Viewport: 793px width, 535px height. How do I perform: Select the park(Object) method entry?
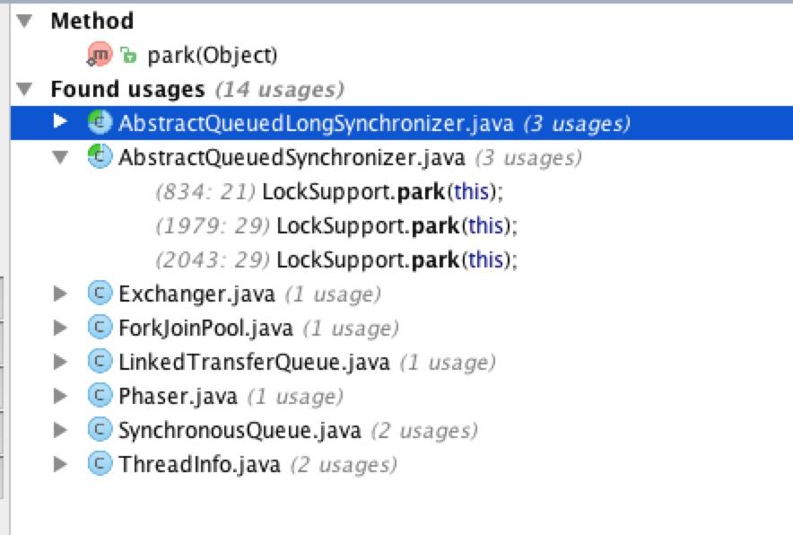(212, 56)
